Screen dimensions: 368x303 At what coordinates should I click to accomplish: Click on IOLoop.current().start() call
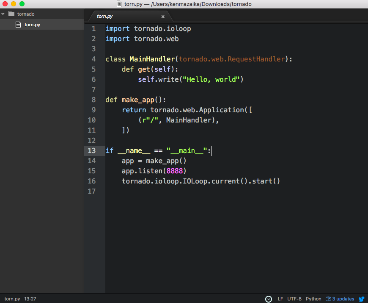[x=231, y=181]
